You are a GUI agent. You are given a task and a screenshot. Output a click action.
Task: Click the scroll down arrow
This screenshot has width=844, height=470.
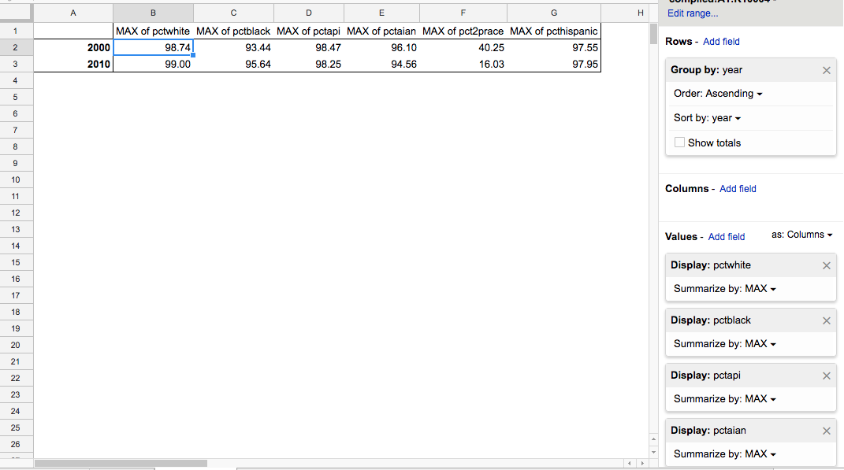tap(653, 452)
